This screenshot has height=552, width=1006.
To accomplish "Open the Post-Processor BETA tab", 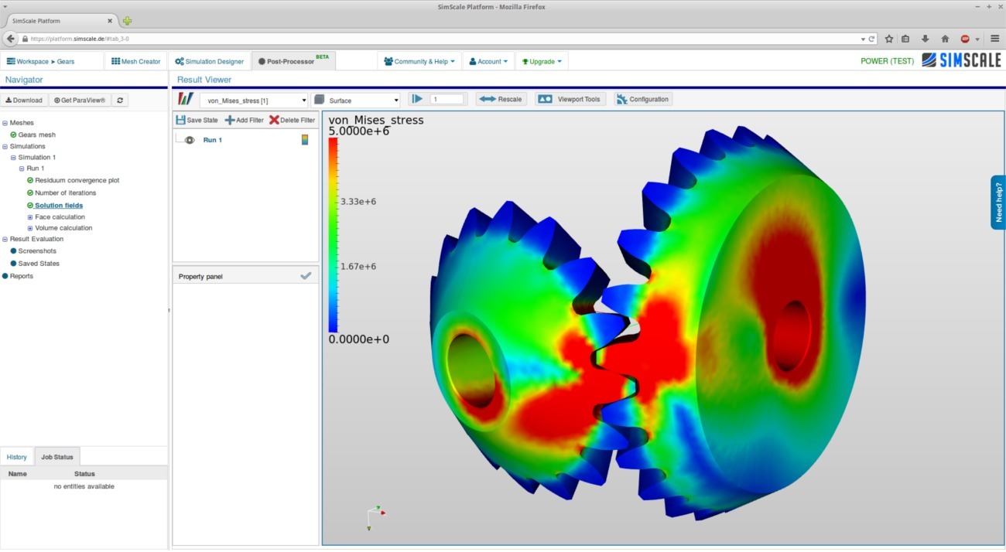I will pyautogui.click(x=293, y=60).
